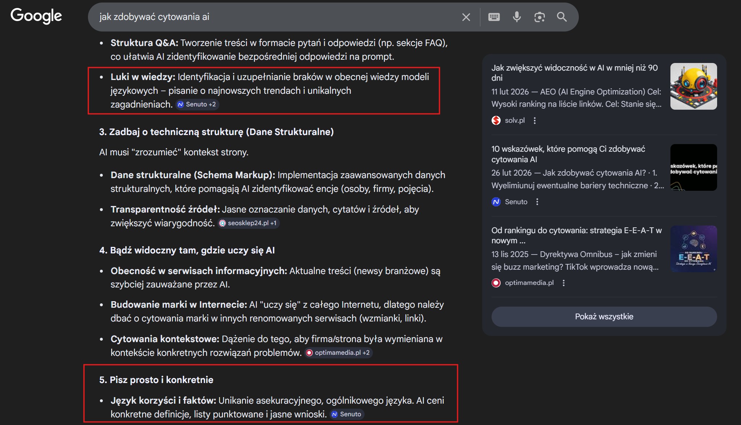
Task: Start voice search with microphone icon
Action: (x=517, y=17)
